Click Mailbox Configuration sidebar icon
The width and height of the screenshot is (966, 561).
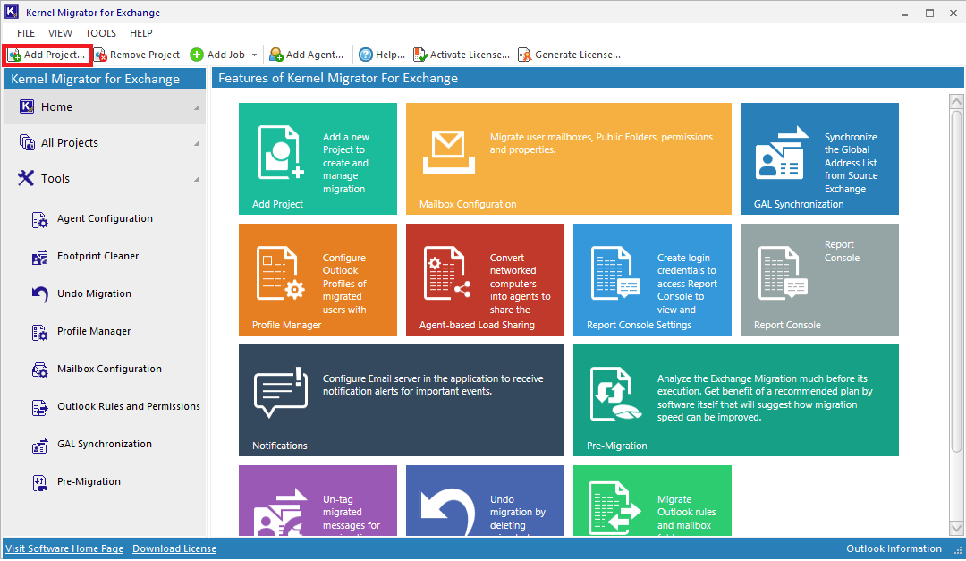tap(39, 370)
